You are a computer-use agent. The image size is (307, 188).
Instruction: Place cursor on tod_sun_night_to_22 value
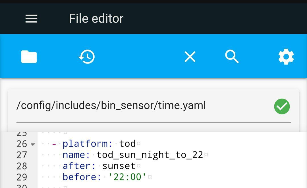click(x=150, y=155)
